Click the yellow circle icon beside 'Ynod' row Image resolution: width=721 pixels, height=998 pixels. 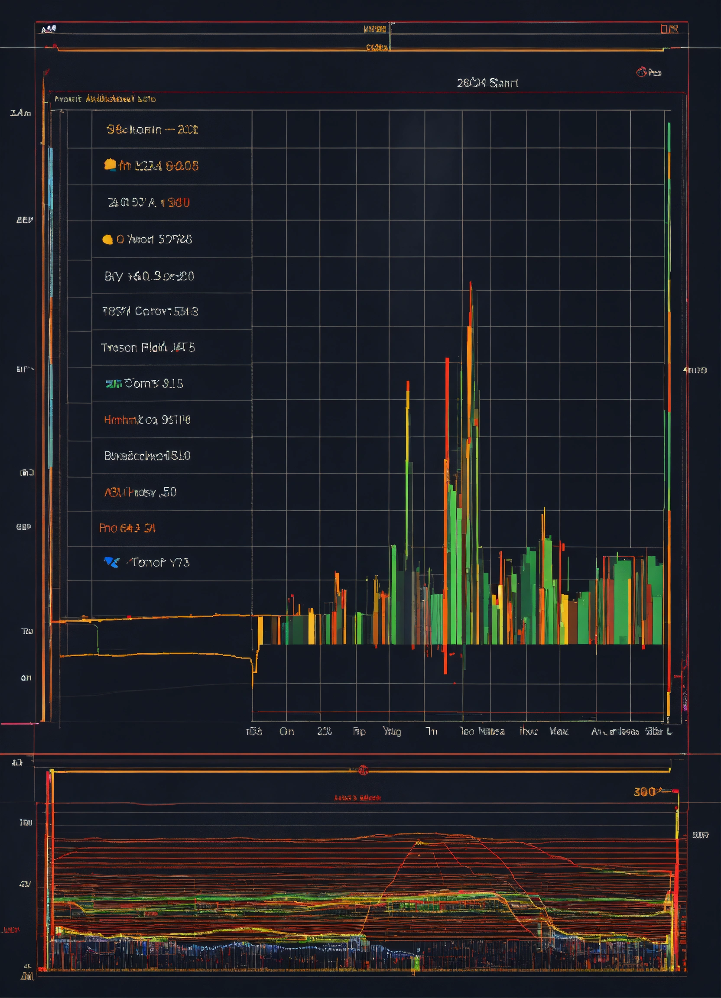click(107, 240)
